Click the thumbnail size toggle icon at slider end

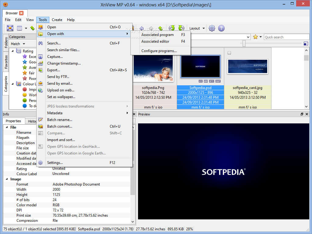pos(306,43)
